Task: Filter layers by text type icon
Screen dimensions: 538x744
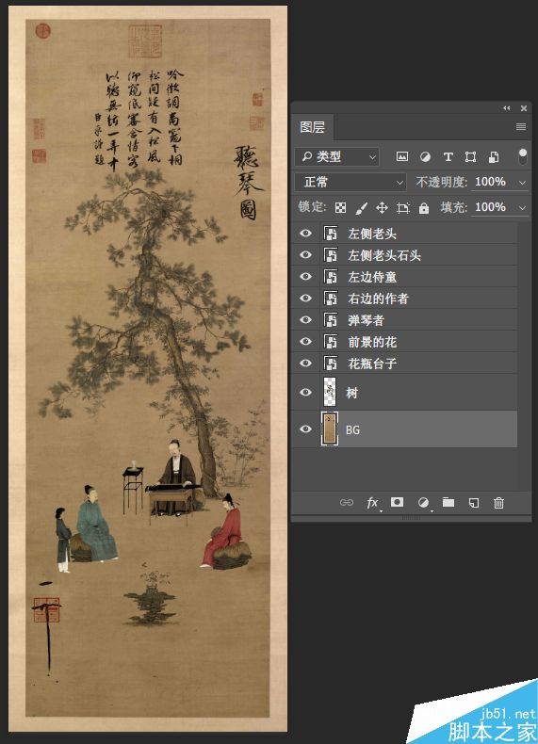Action: (x=448, y=156)
